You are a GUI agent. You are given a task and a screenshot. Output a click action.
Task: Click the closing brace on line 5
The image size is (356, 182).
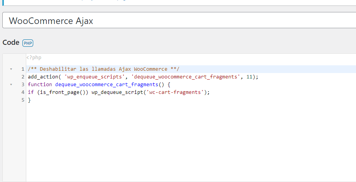pyautogui.click(x=29, y=100)
